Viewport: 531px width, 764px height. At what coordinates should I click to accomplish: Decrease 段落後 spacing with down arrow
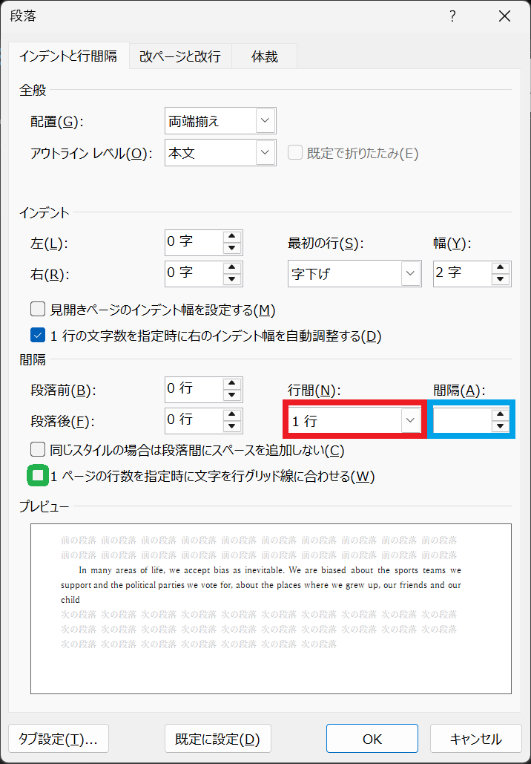[x=233, y=426]
